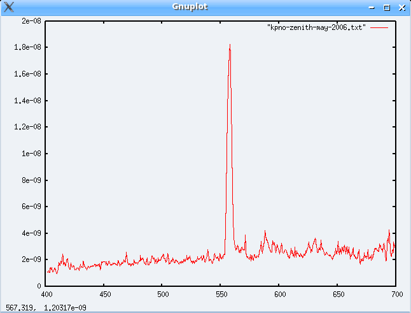This screenshot has width=411, height=313.
Task: Click the 550 tick label on the x-axis
Action: (221, 295)
